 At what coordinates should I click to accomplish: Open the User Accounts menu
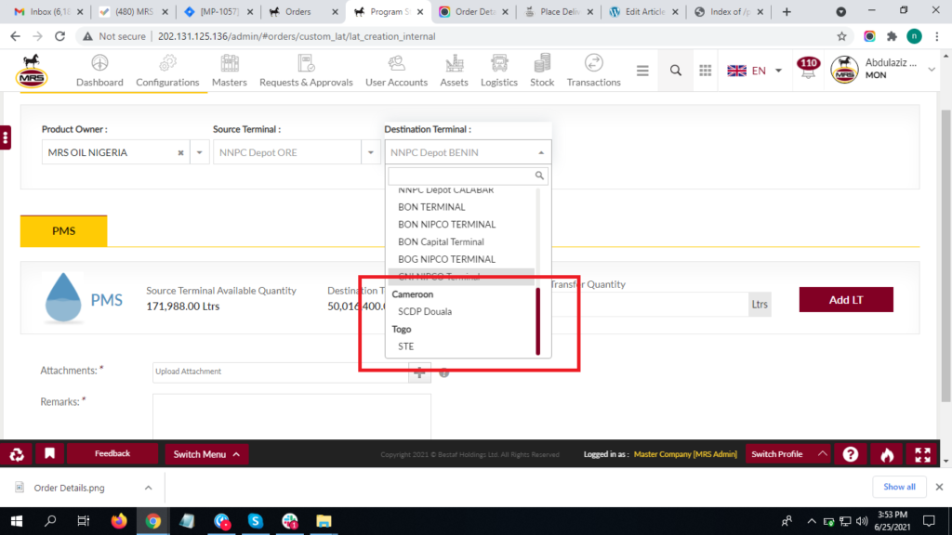pos(396,71)
